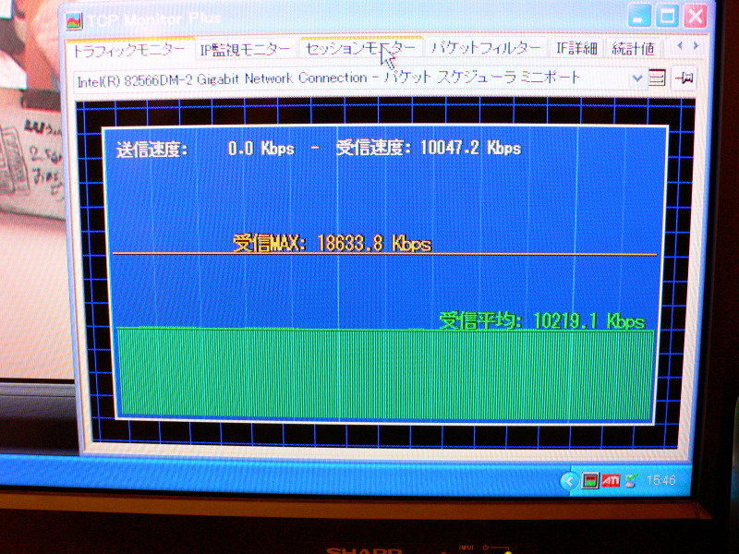Switch to the 統計値 tab
Image resolution: width=739 pixels, height=554 pixels.
[x=634, y=48]
